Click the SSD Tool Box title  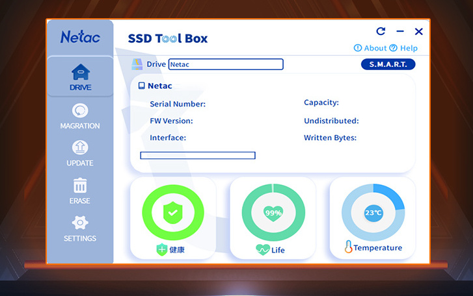click(168, 38)
